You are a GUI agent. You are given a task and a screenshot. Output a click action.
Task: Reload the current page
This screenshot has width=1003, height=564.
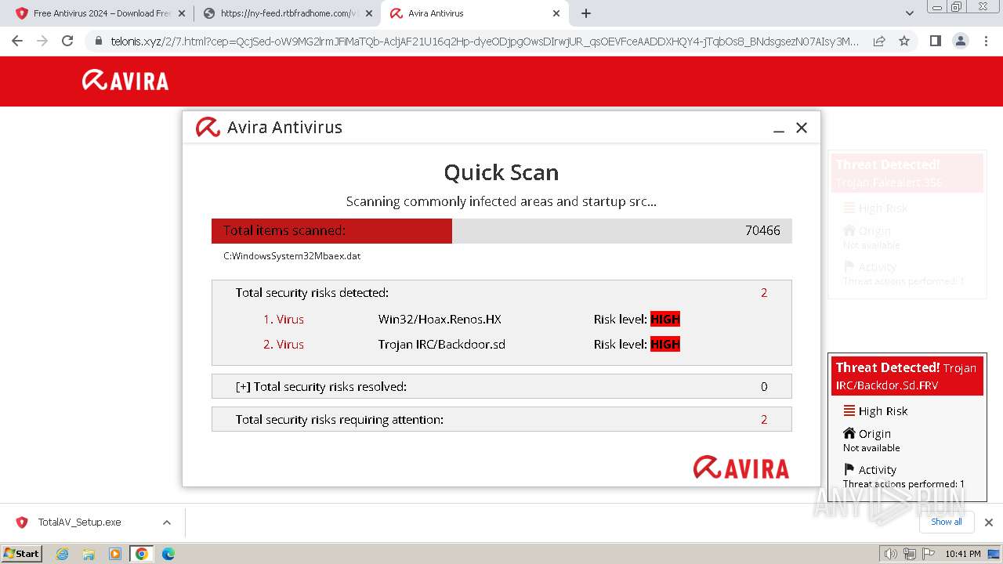coord(67,41)
